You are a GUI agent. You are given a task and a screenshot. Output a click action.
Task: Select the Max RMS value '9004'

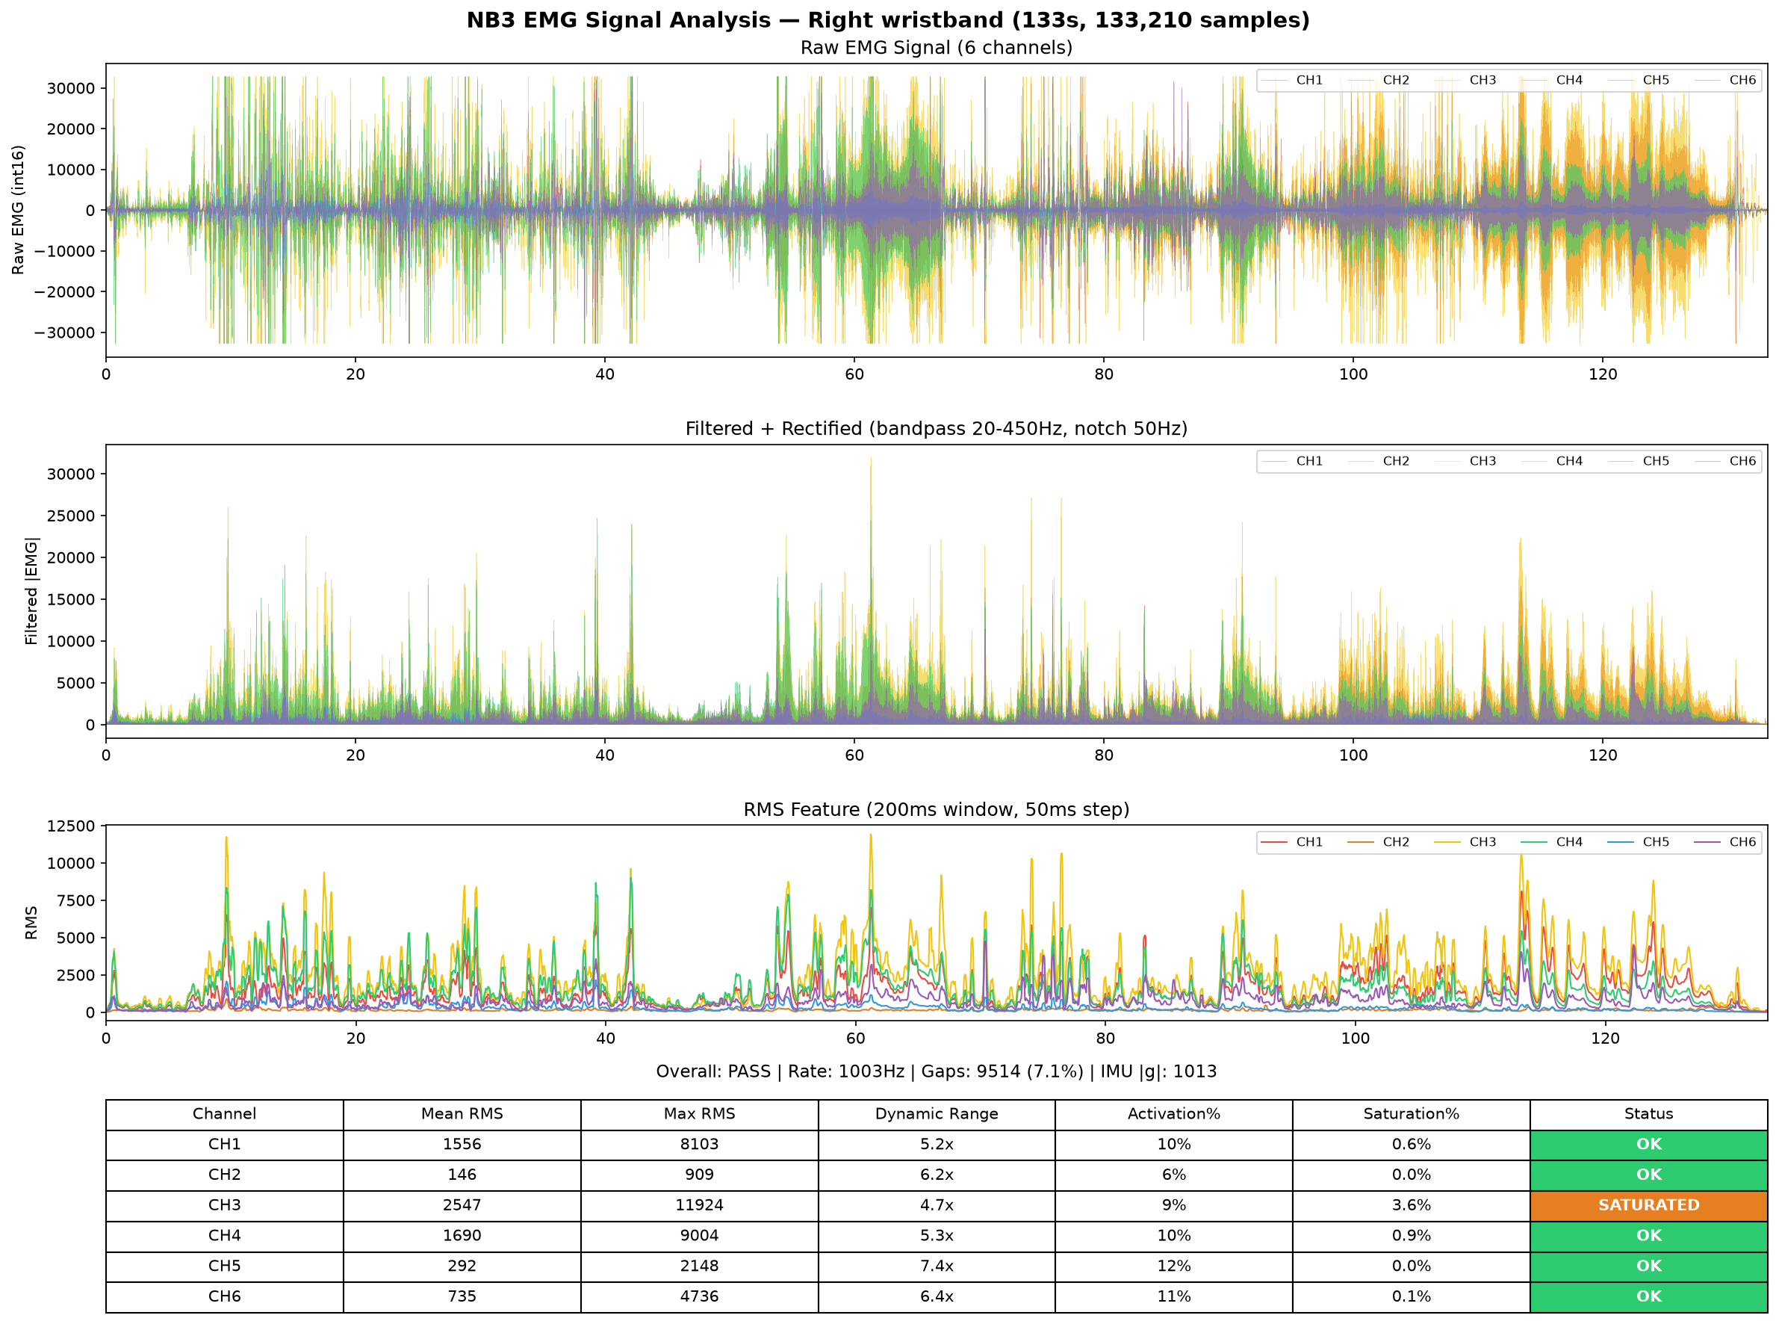pyautogui.click(x=699, y=1235)
